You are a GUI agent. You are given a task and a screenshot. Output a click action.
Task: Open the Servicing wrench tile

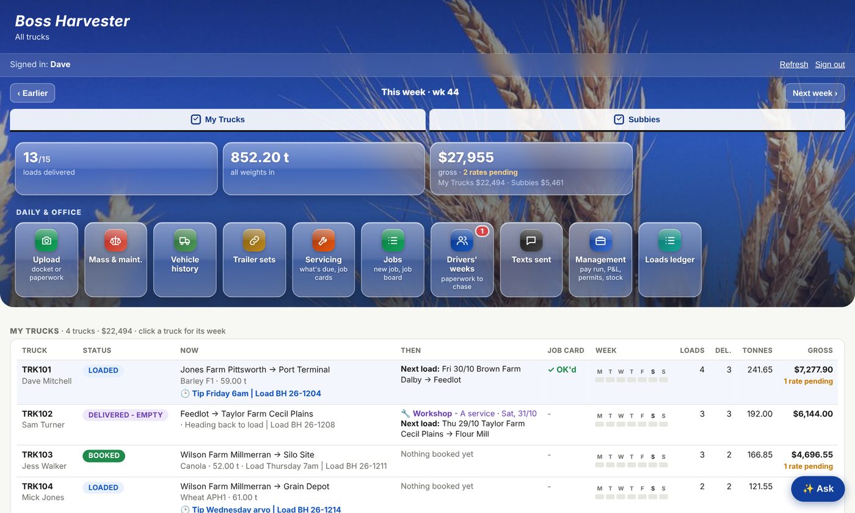(324, 260)
